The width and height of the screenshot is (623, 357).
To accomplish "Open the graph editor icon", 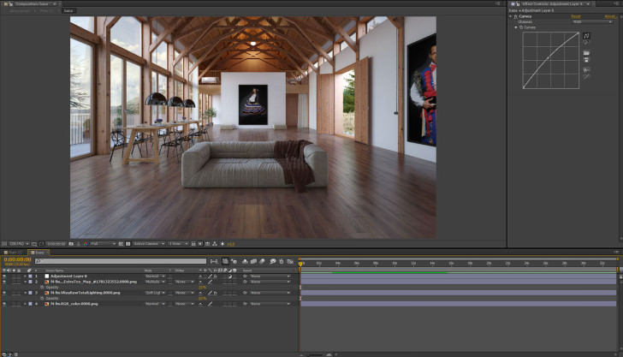I will [290, 261].
